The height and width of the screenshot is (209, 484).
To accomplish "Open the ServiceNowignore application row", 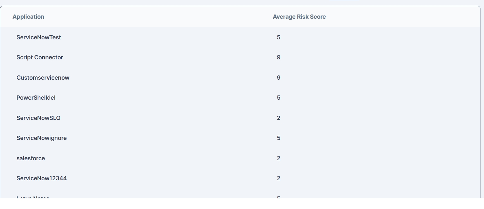I will [42, 138].
